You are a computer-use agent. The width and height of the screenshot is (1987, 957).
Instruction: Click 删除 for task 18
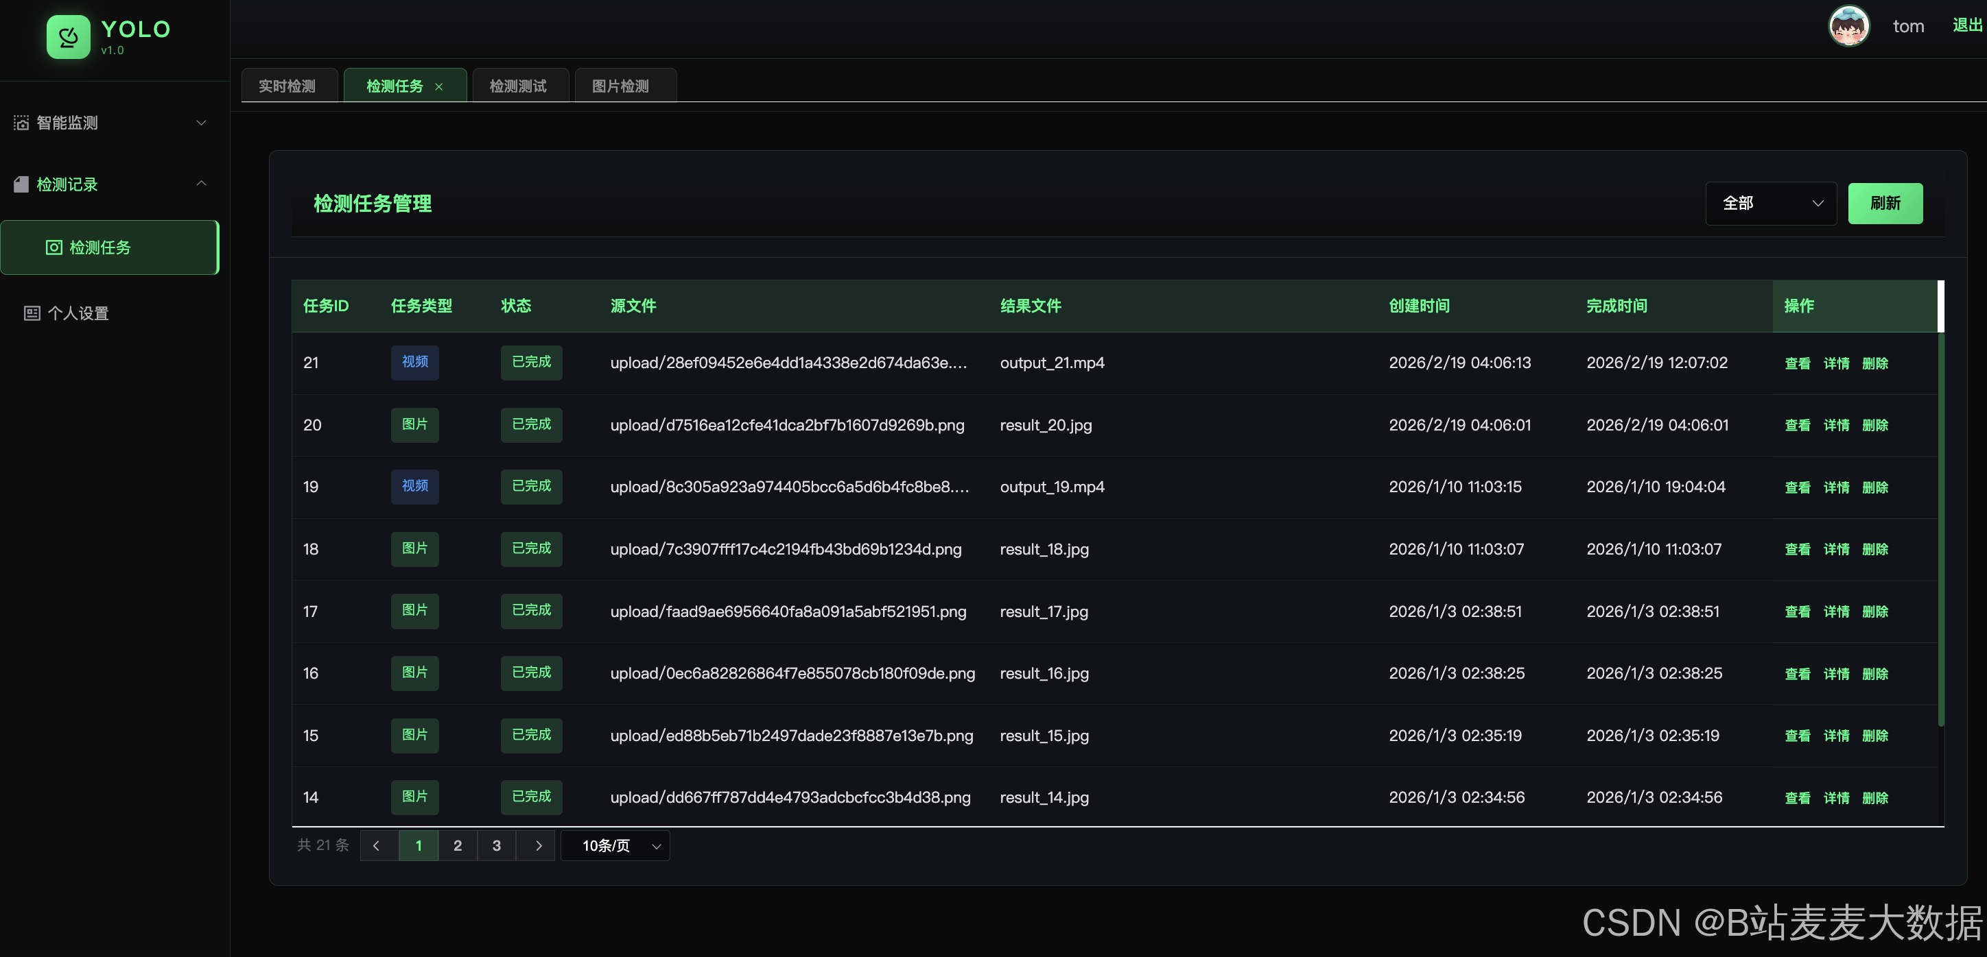click(1874, 549)
